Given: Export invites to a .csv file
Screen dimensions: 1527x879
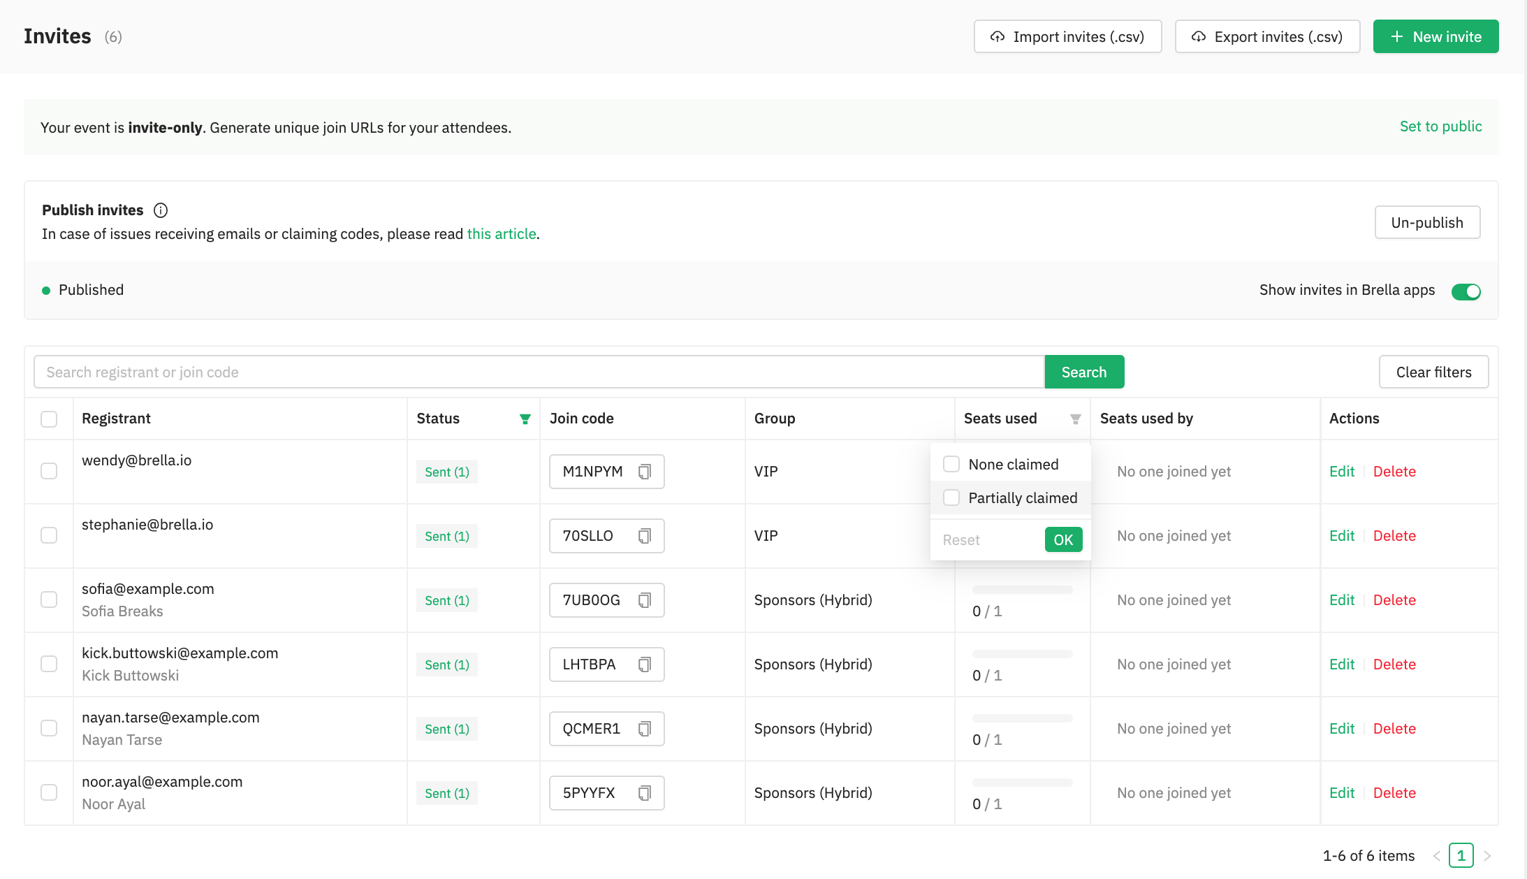Looking at the screenshot, I should point(1267,36).
